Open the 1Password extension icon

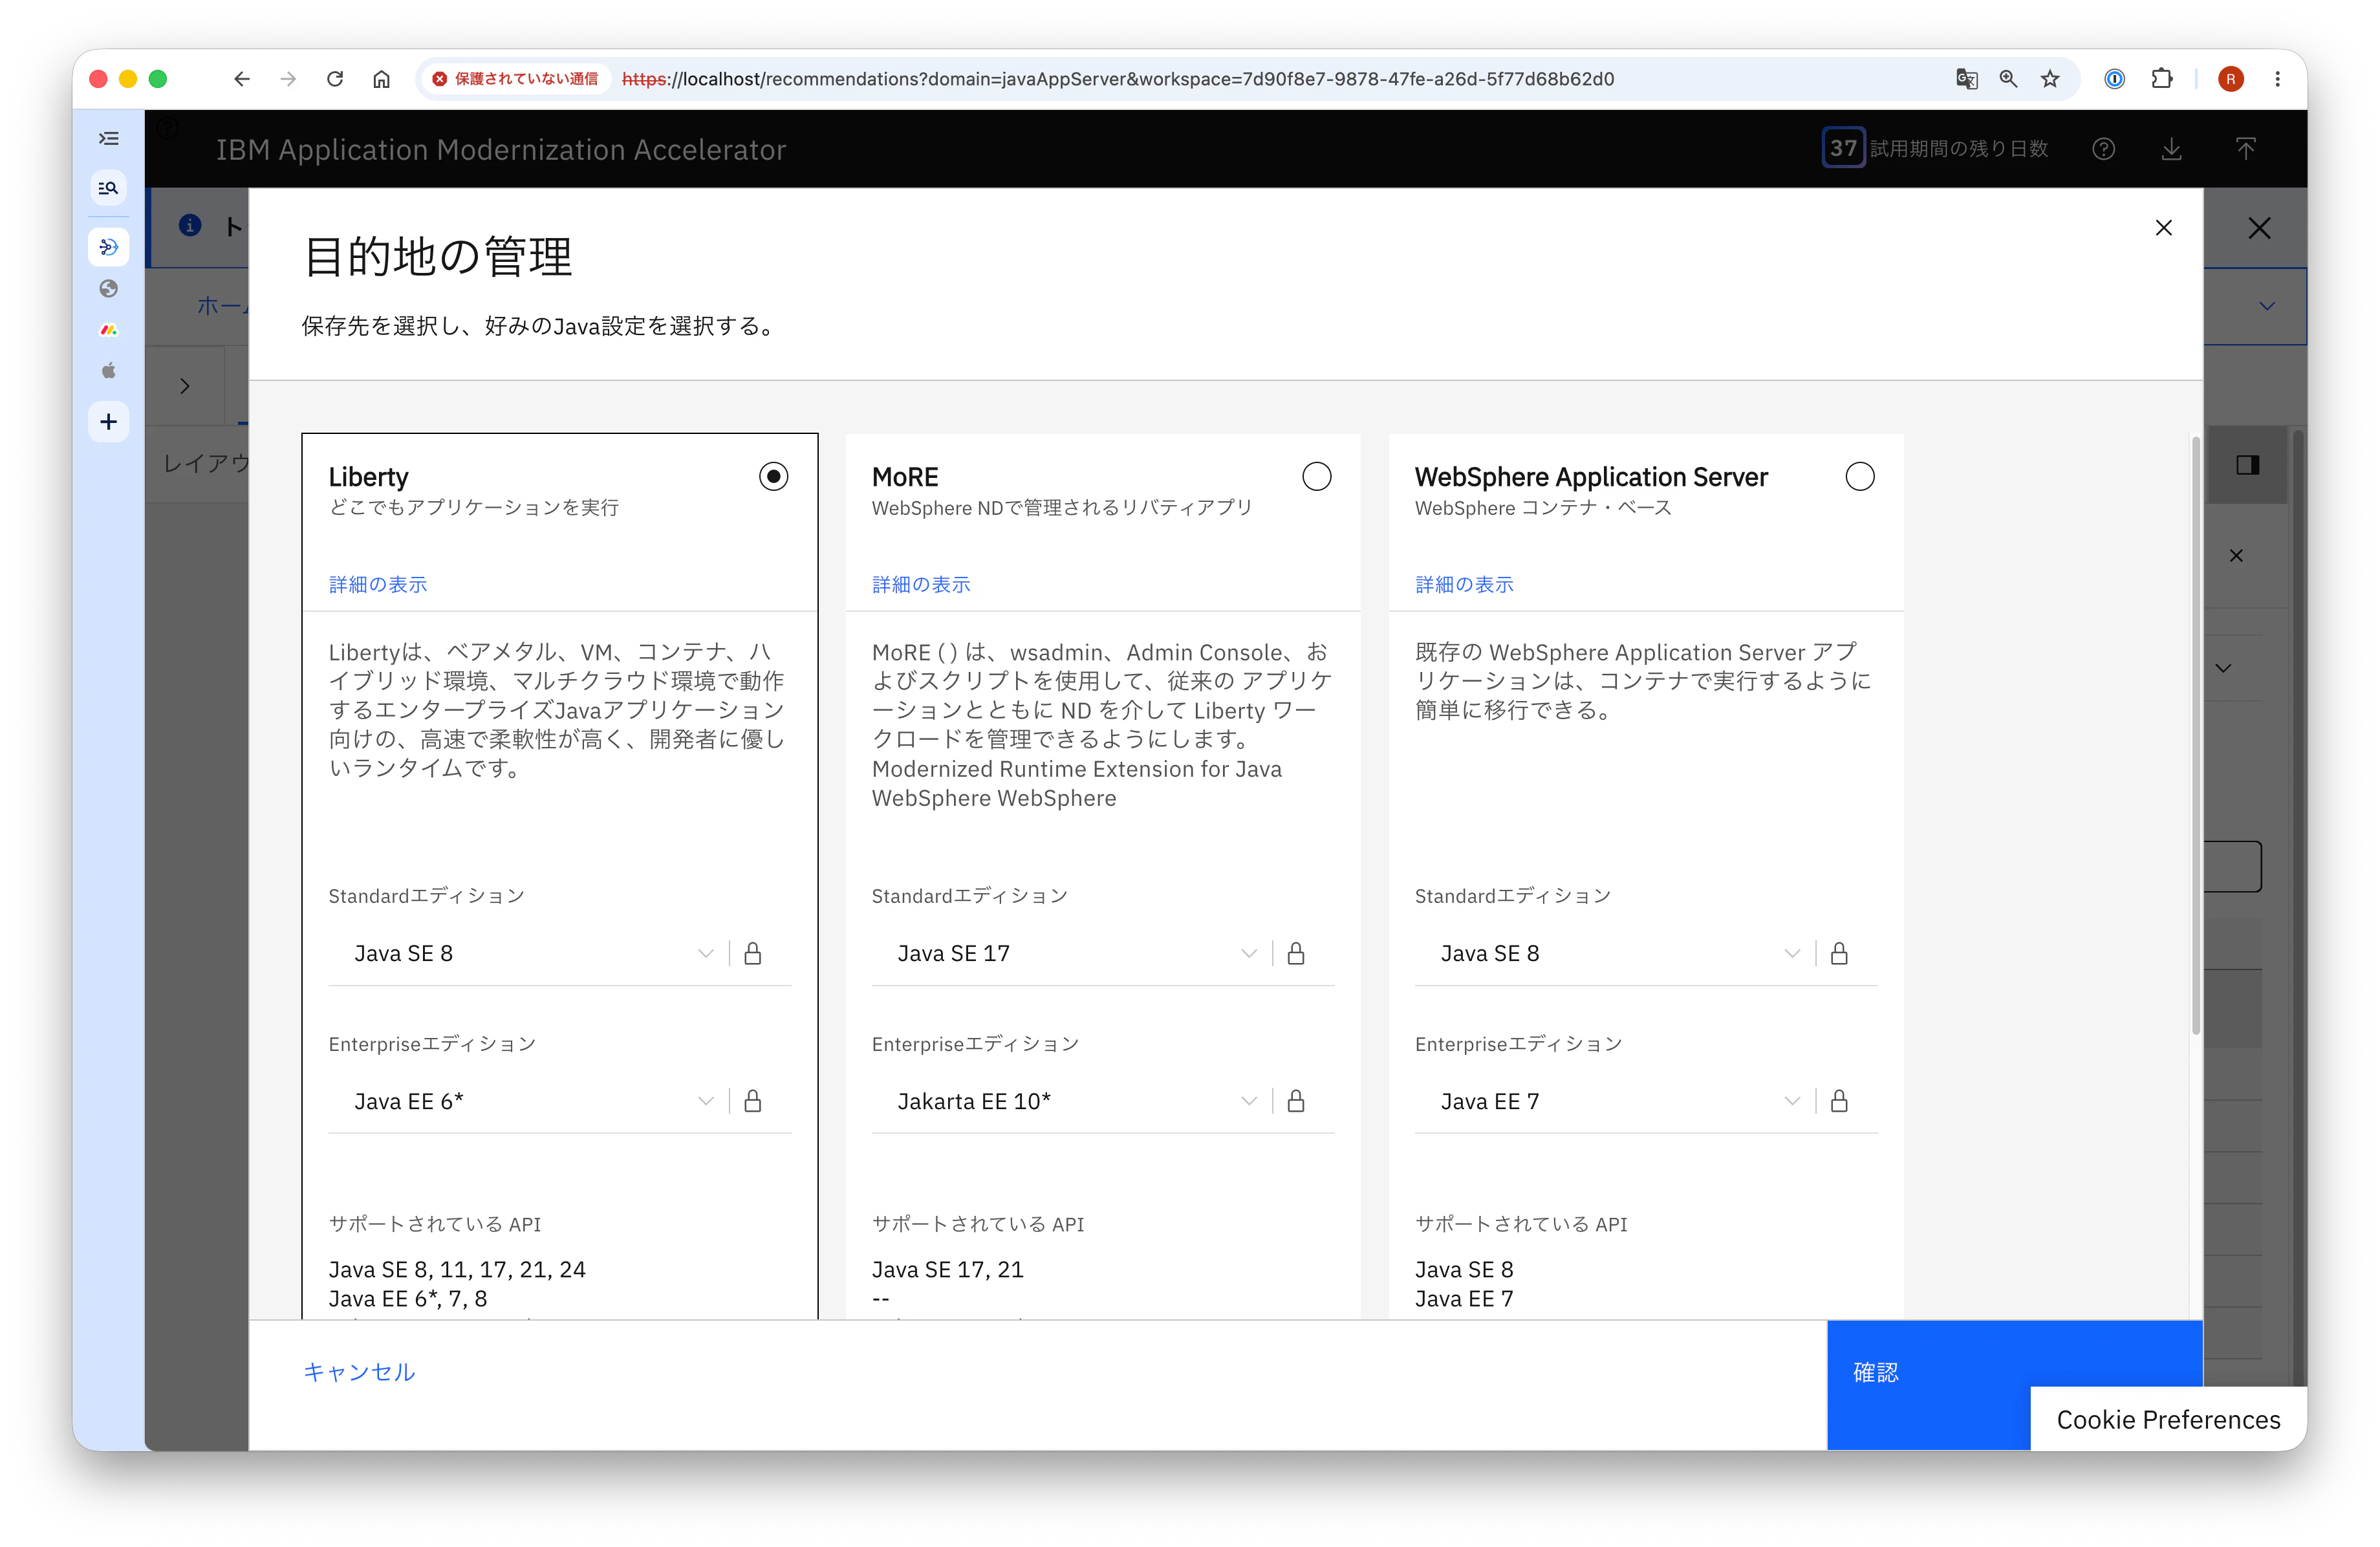[2114, 79]
